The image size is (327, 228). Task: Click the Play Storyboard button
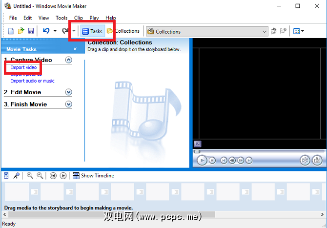click(x=63, y=176)
